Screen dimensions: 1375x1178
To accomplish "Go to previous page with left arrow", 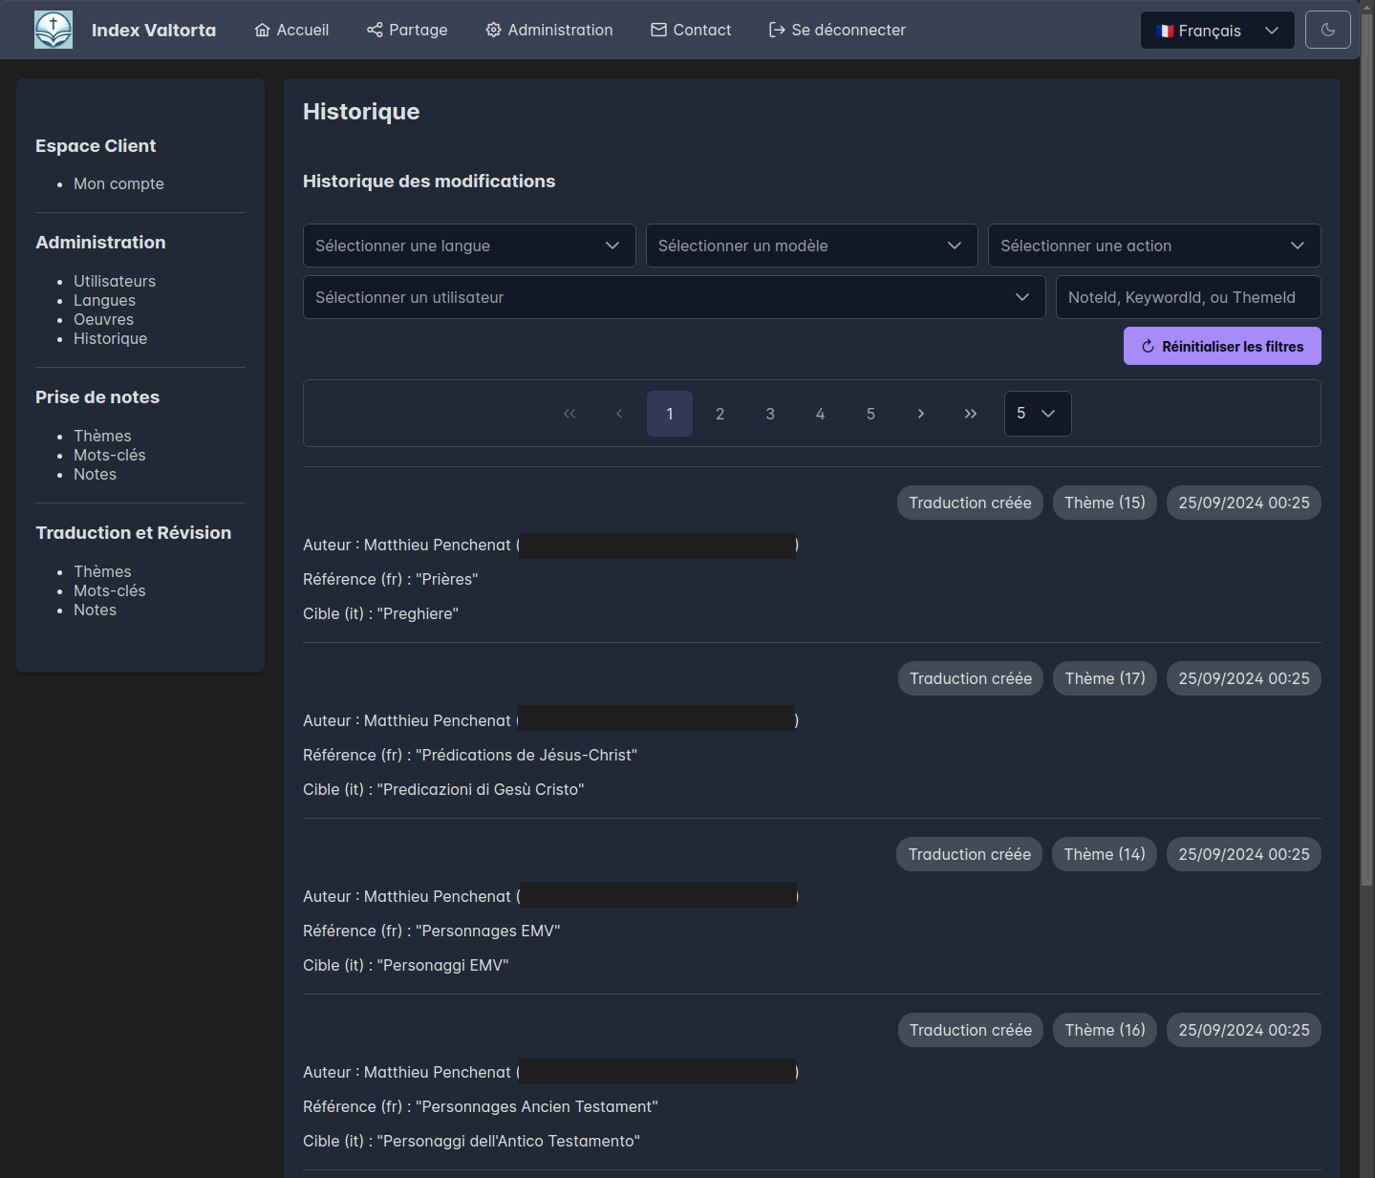I will point(619,414).
